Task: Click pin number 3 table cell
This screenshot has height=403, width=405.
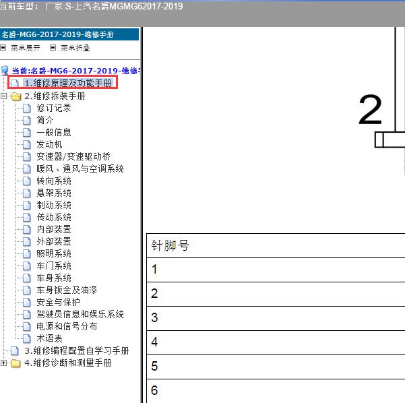Action: point(276,318)
